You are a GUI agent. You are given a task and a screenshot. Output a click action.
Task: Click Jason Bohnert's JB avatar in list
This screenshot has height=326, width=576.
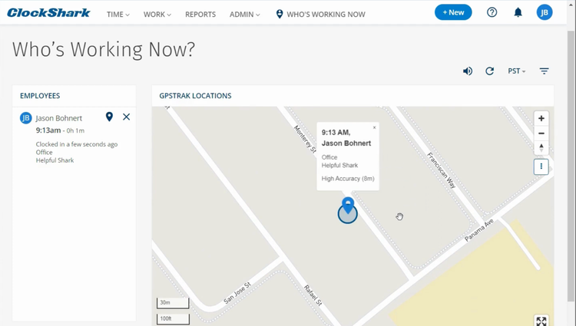point(25,118)
